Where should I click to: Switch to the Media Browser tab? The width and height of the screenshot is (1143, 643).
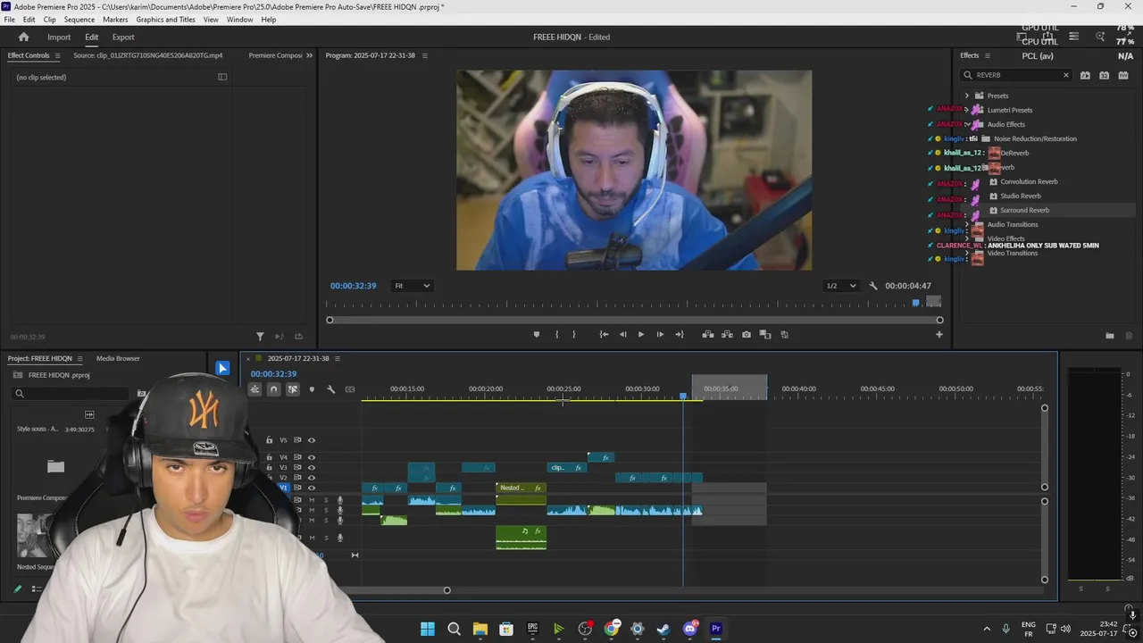pyautogui.click(x=118, y=359)
